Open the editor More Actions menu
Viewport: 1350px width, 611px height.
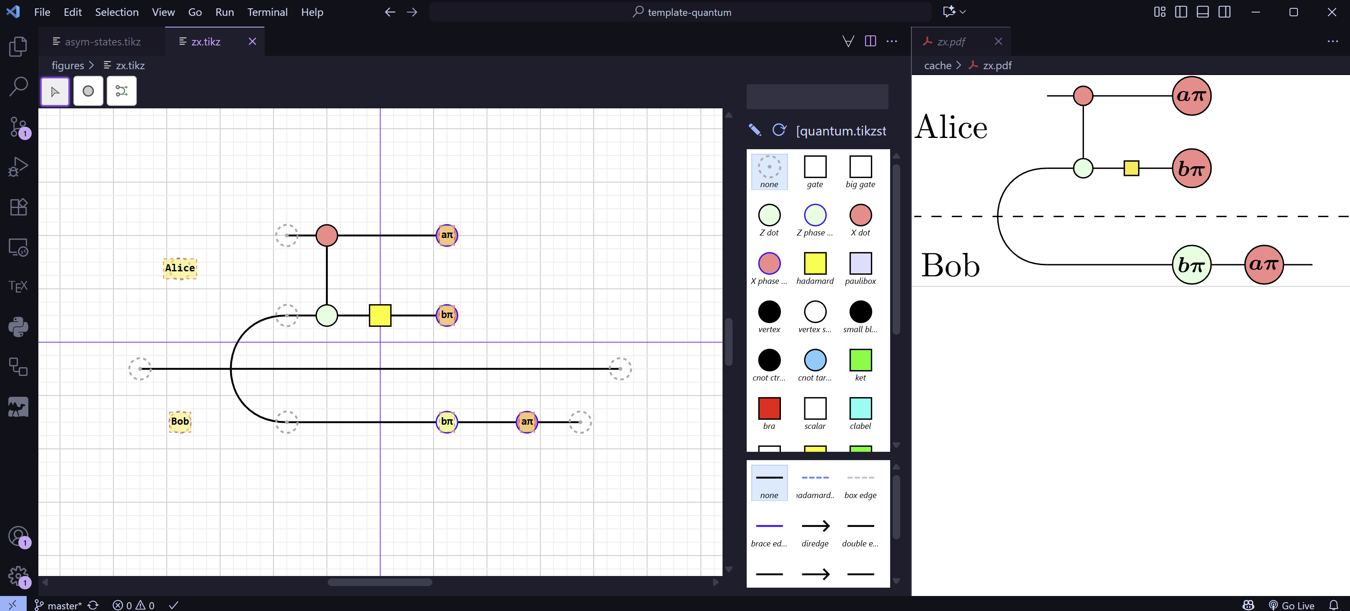coord(891,41)
